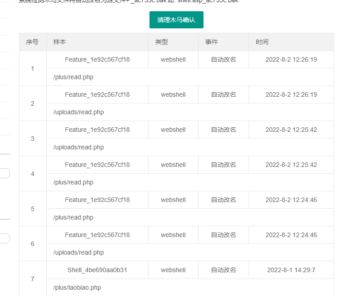This screenshot has height=296, width=344.
Task: Select the /plus/read.php path in row 1
Action: click(73, 77)
